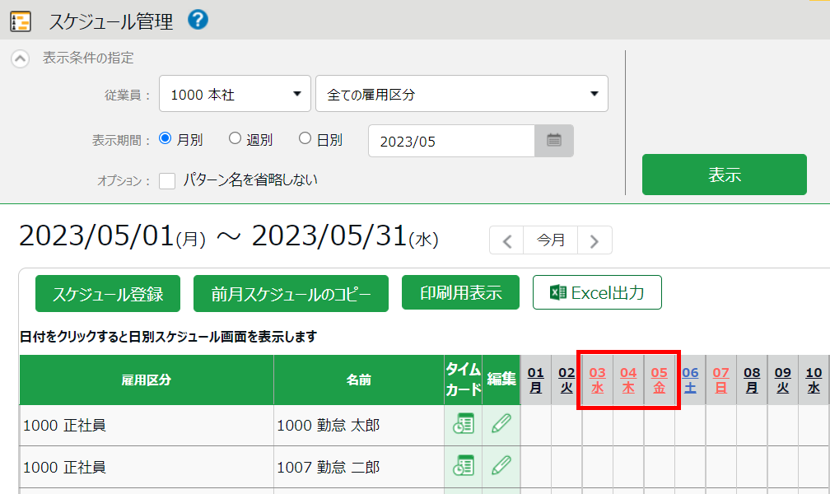
Task: Open the calendar date picker icon
Action: click(x=554, y=141)
